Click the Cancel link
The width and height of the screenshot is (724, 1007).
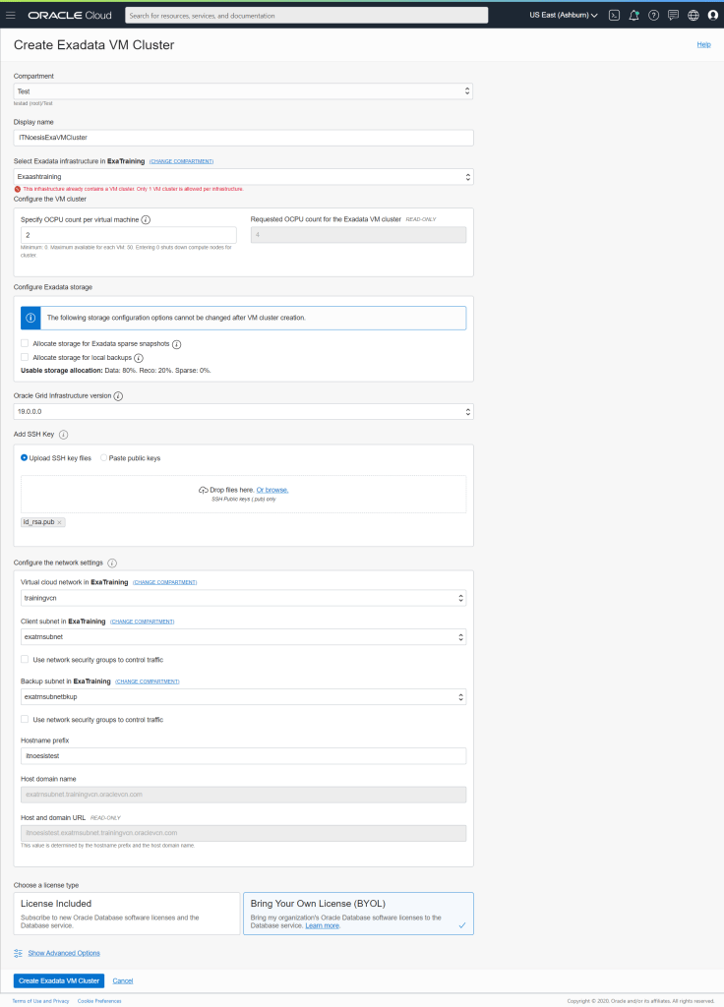(x=123, y=980)
